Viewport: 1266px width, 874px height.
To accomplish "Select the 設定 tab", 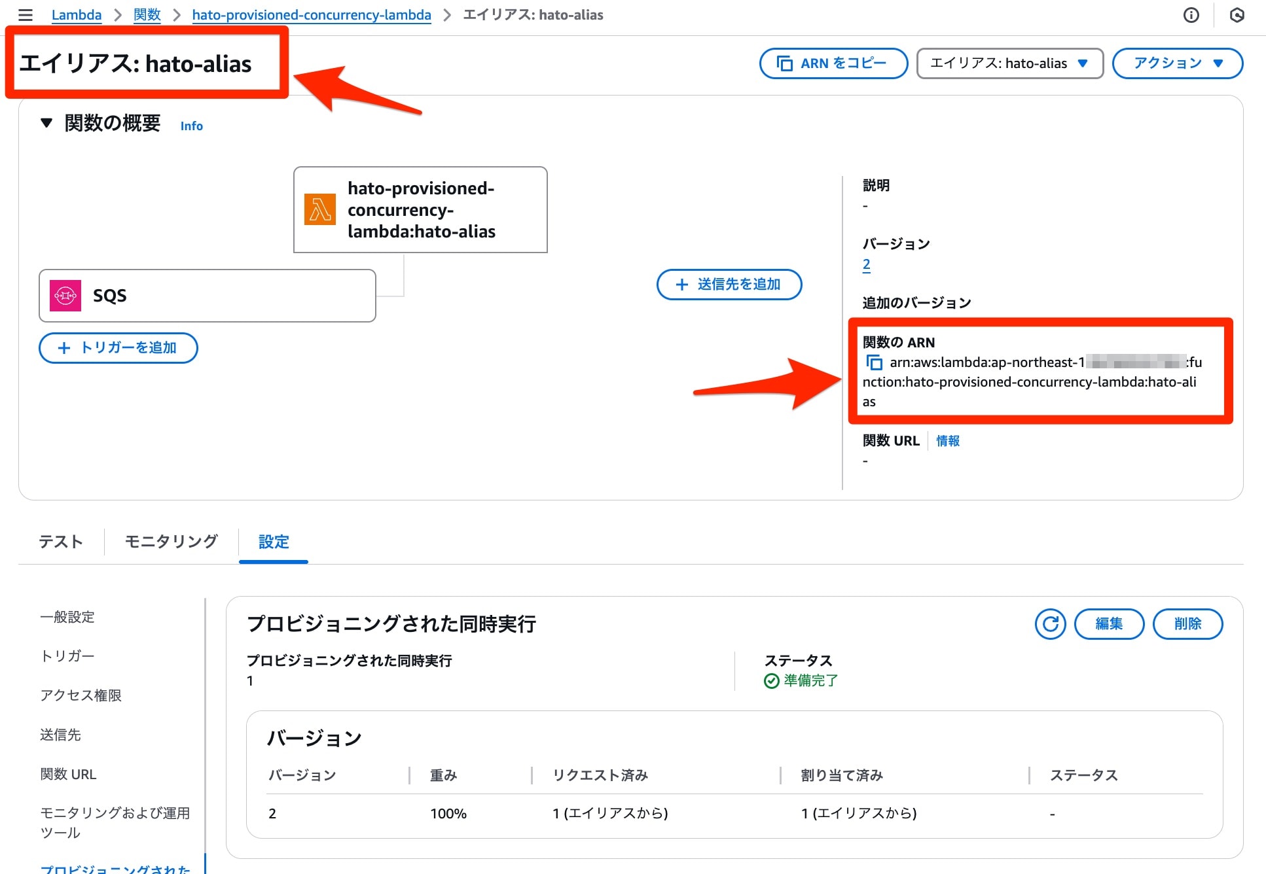I will pos(274,542).
